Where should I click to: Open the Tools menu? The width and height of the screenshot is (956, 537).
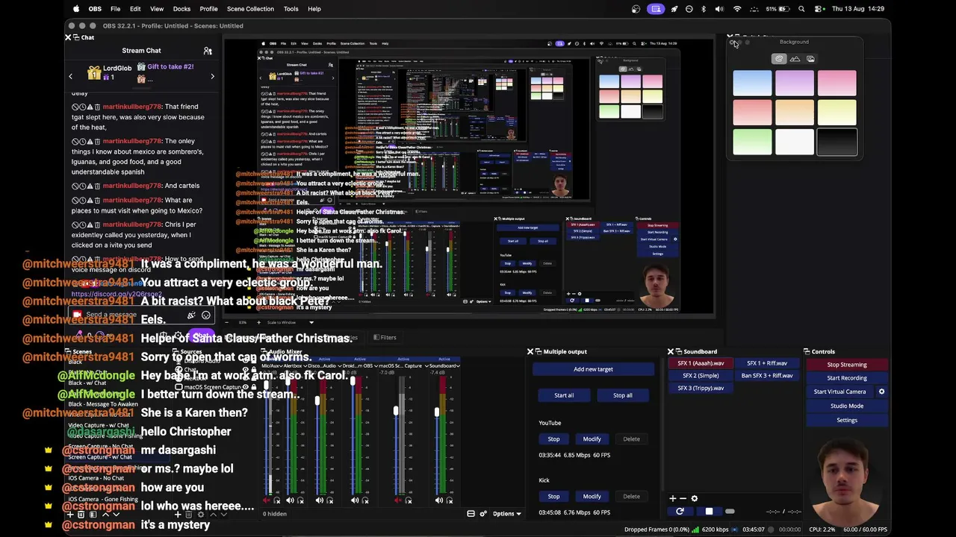tap(291, 9)
